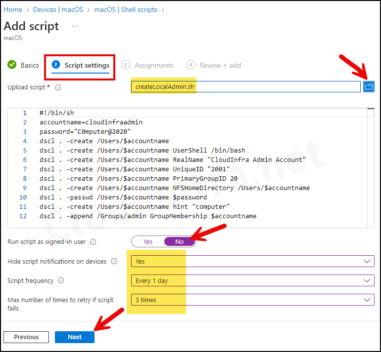Click line number 4 in script editor
Viewport: 381px width, 352px height.
click(x=25, y=141)
